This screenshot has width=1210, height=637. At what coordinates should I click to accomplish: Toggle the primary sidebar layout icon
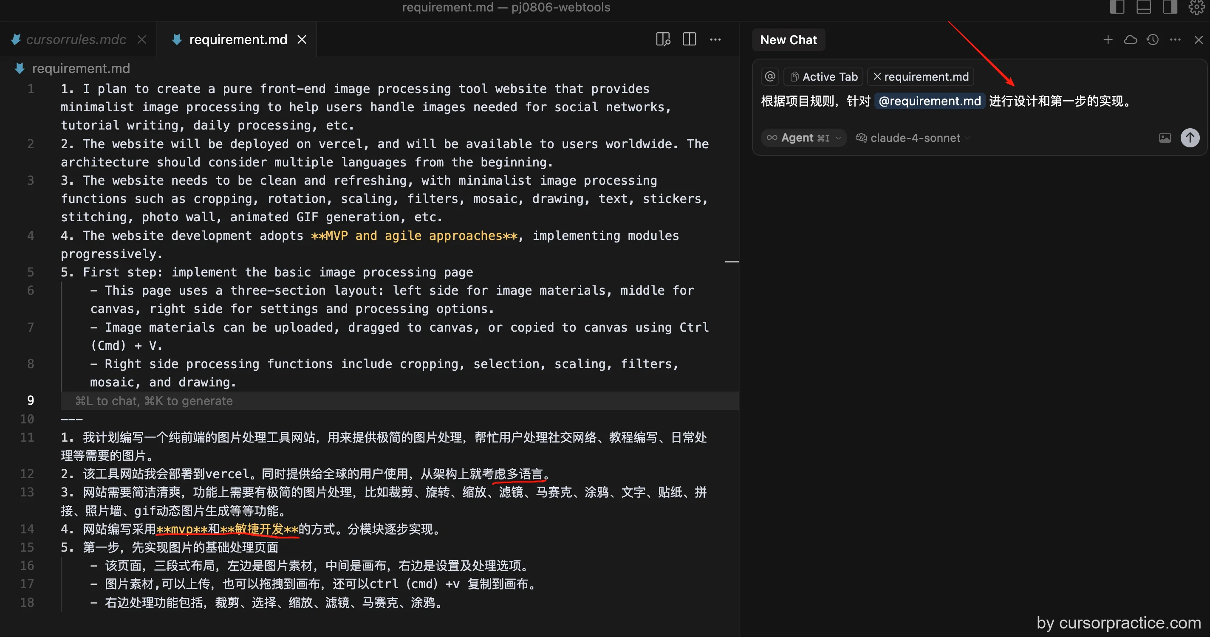click(1117, 7)
